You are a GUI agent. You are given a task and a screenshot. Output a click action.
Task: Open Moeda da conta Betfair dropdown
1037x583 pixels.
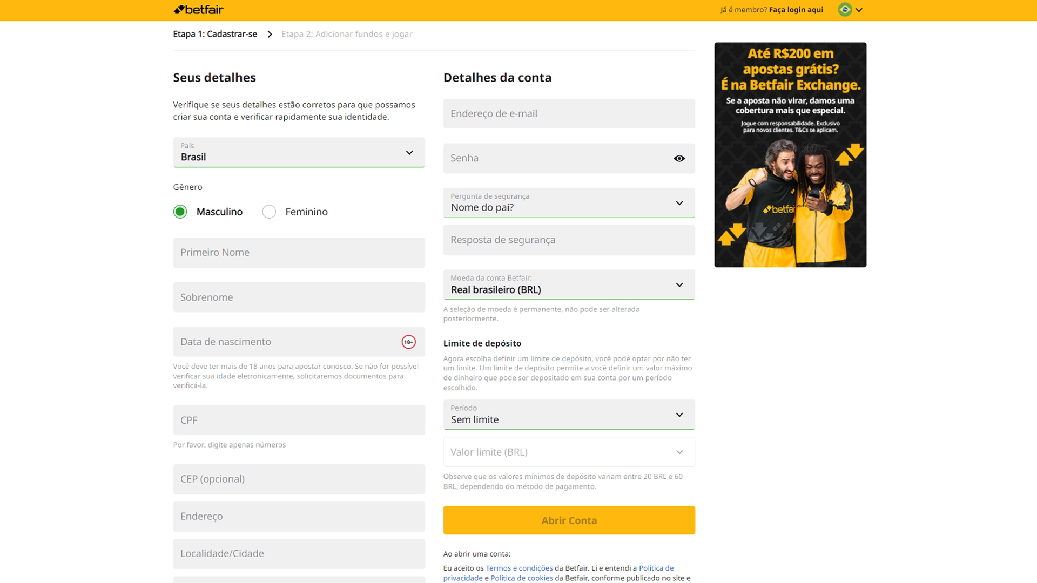569,284
